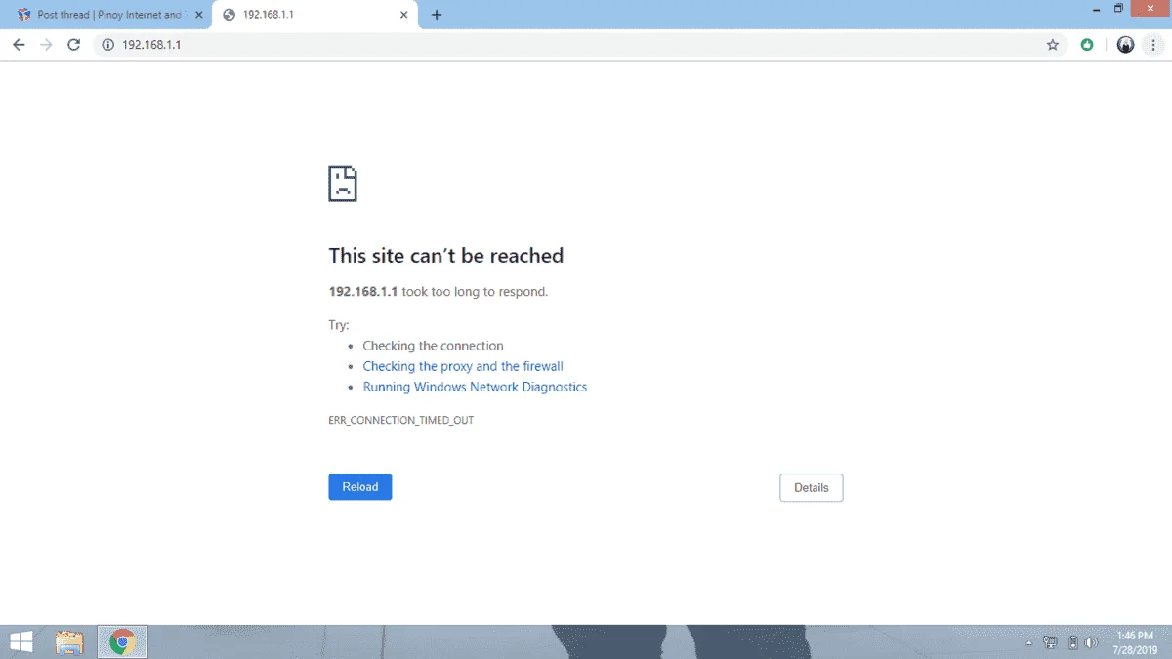Click the Chrome taskbar icon

(122, 641)
